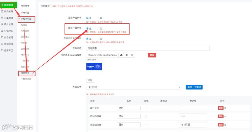
Task: Clear the banner URL with the × icon
Action: click(x=132, y=55)
